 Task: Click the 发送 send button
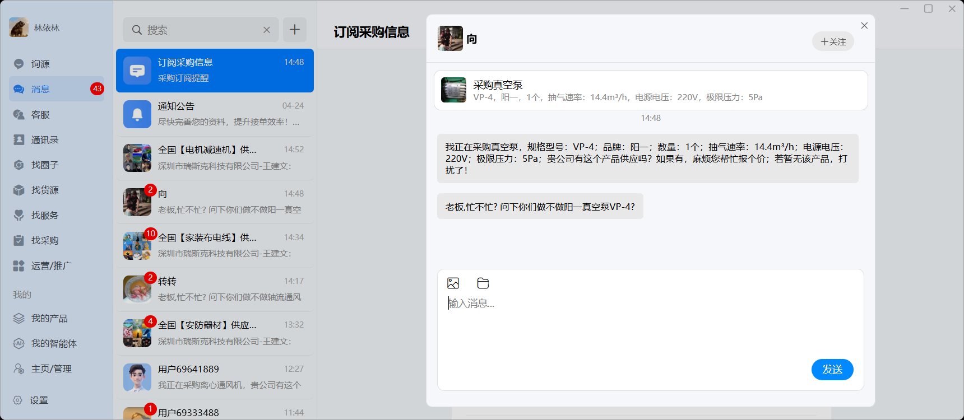point(832,370)
